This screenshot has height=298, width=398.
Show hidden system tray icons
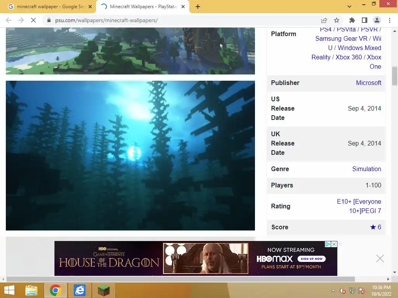coord(333,291)
